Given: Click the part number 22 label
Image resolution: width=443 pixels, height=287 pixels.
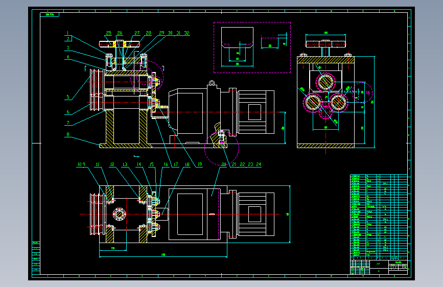Looking at the screenshot, I should tap(242, 164).
